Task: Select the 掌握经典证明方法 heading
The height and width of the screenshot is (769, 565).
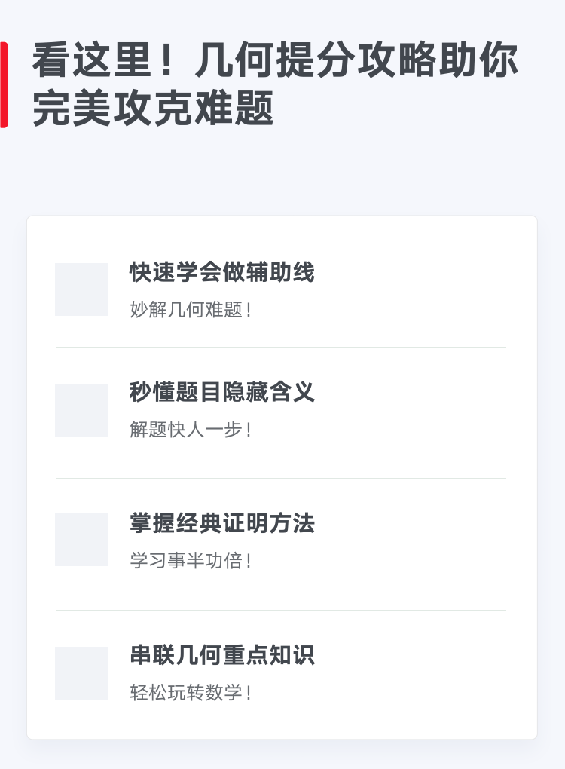Action: click(222, 522)
